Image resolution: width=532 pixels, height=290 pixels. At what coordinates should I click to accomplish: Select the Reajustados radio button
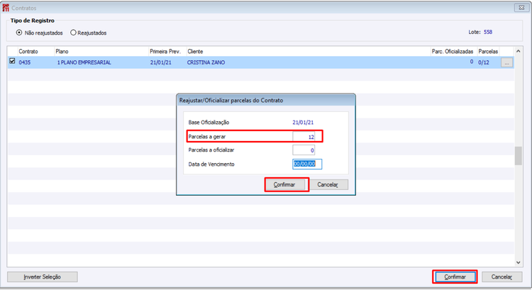coord(73,33)
